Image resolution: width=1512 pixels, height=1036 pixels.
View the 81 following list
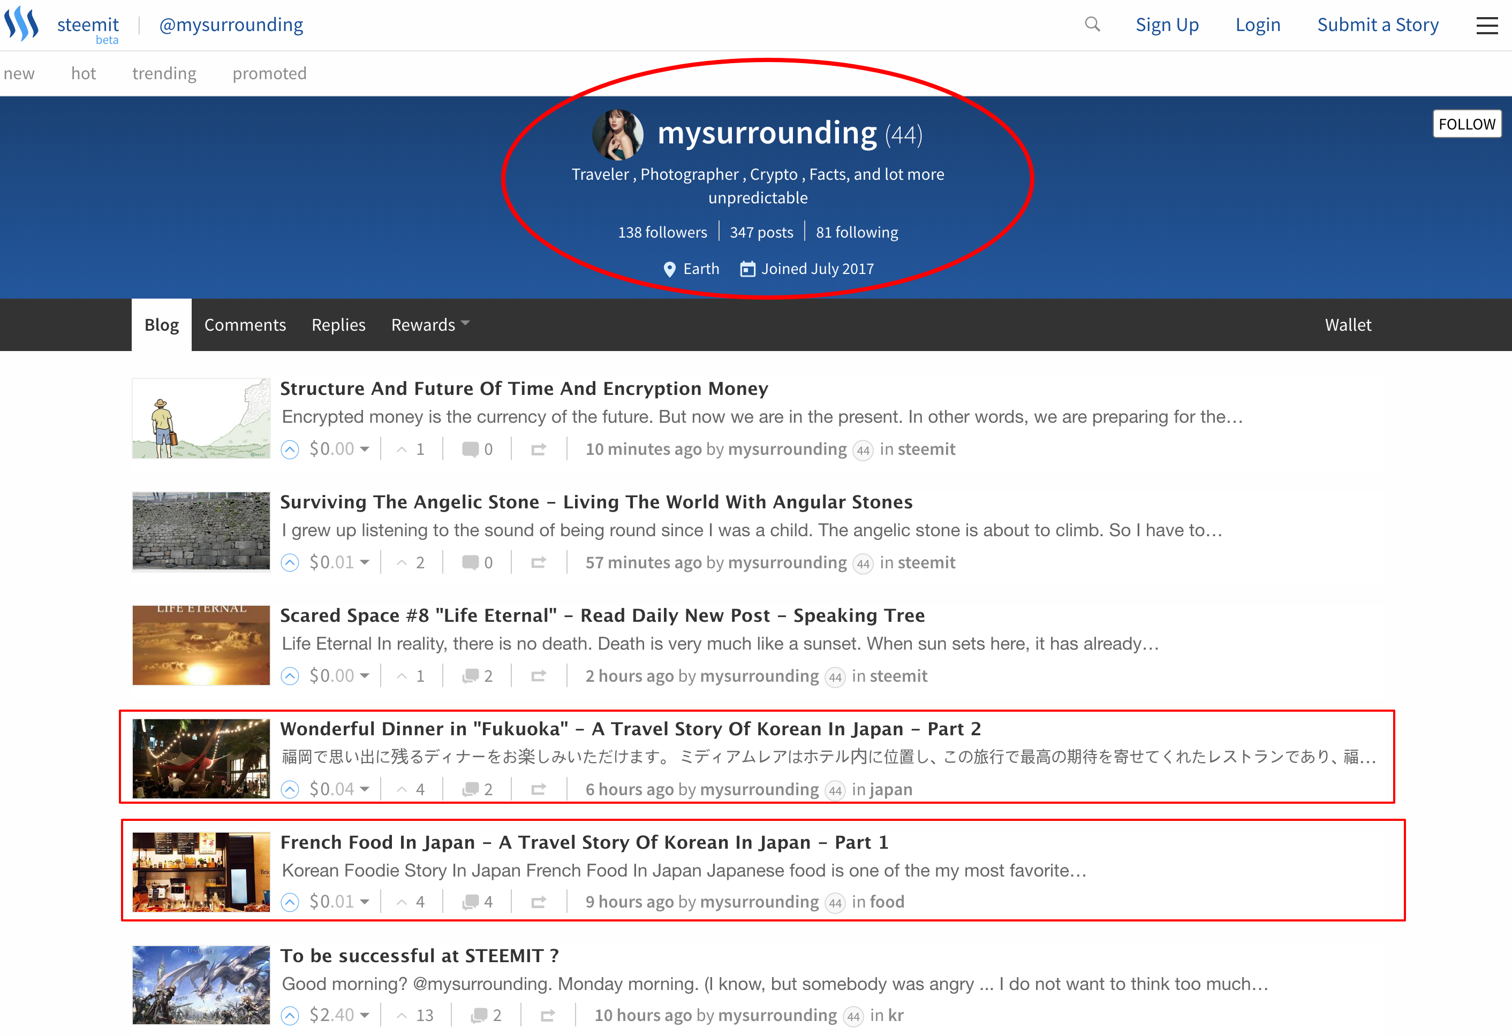click(857, 232)
